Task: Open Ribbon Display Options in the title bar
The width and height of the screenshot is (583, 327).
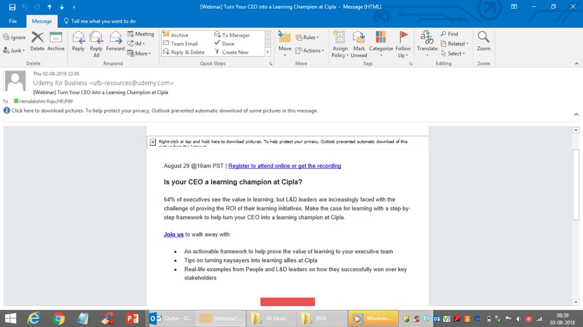Action: (514, 7)
